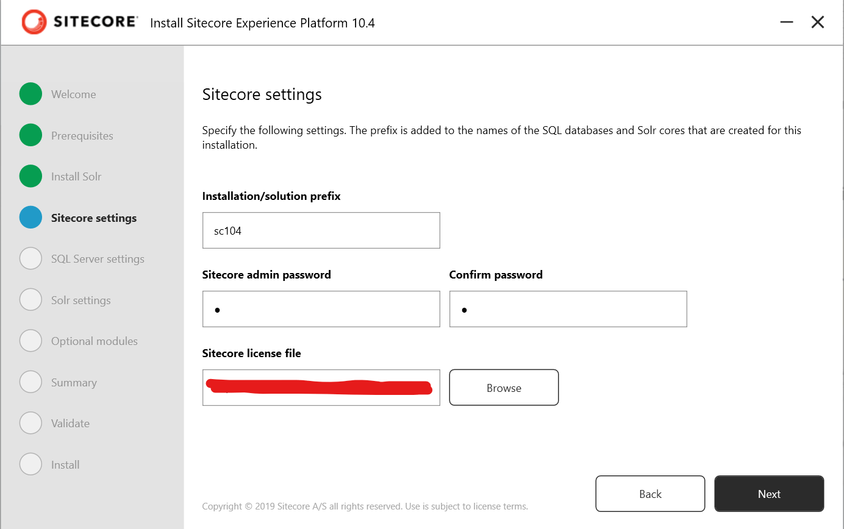Select the Sitecore settings step label
Viewport: 844px width, 529px height.
pos(94,218)
